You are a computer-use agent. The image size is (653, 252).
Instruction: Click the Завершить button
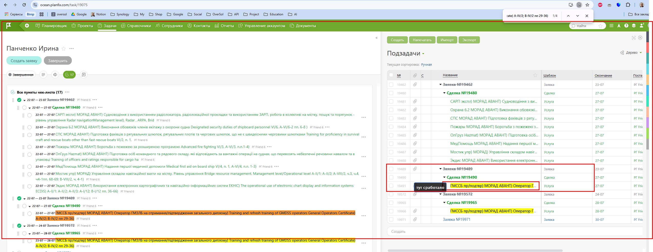pyautogui.click(x=58, y=61)
